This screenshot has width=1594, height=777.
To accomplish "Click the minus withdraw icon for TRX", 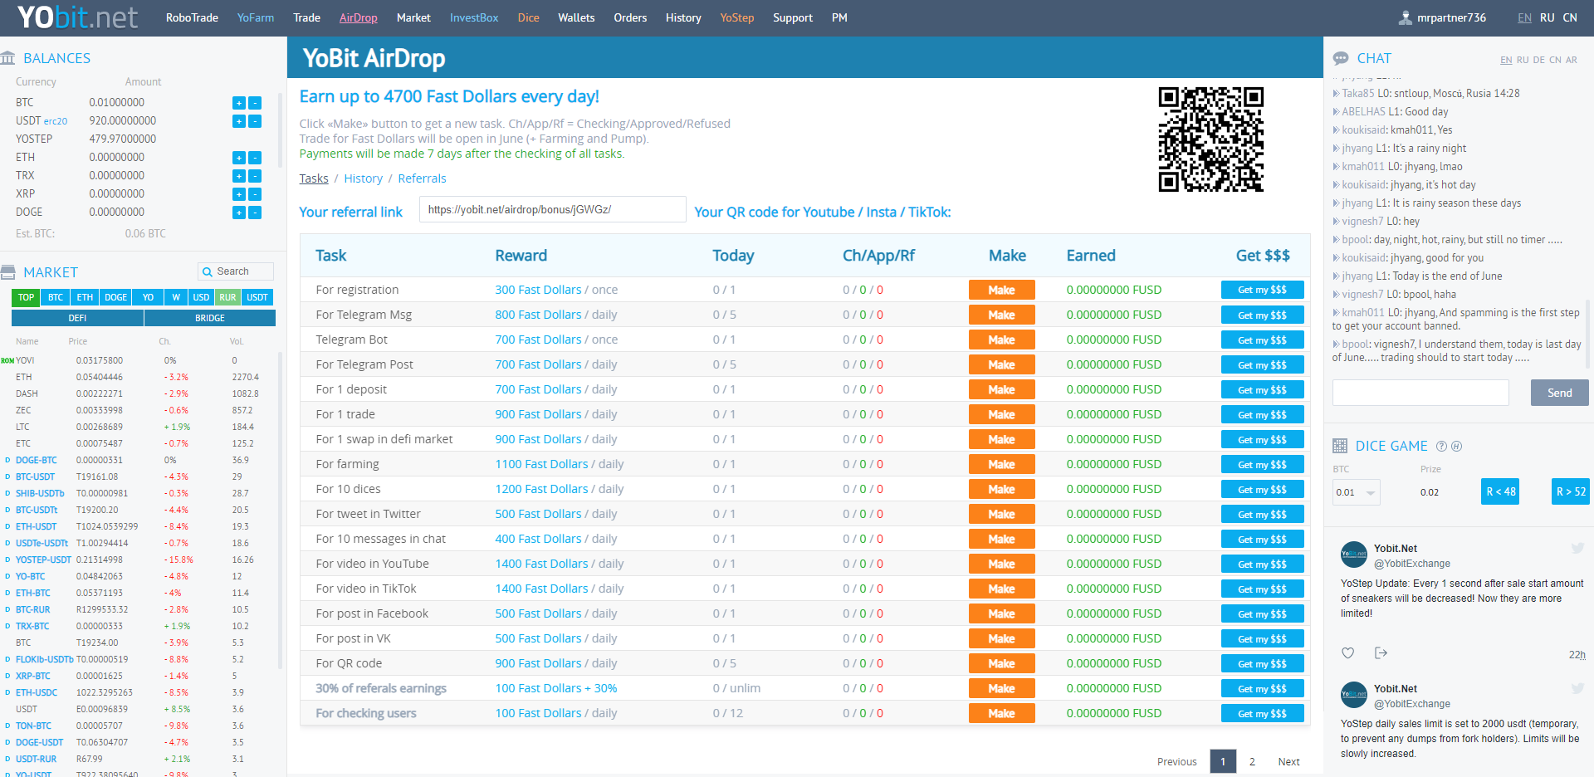I will tap(255, 176).
